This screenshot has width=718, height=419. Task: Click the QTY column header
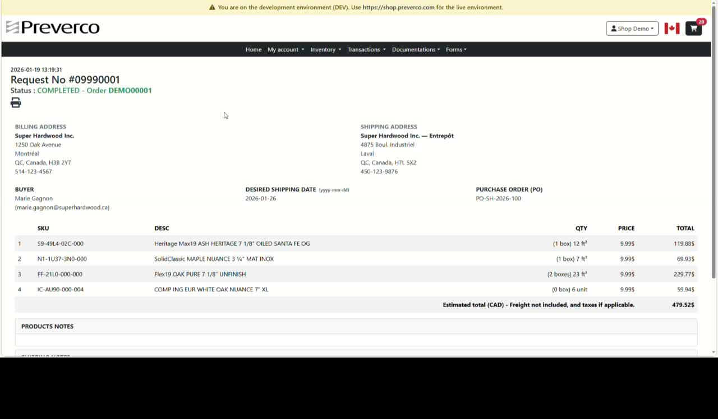(x=581, y=228)
